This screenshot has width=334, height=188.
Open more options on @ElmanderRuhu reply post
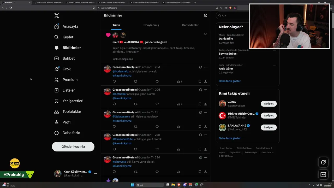[x=206, y=135]
